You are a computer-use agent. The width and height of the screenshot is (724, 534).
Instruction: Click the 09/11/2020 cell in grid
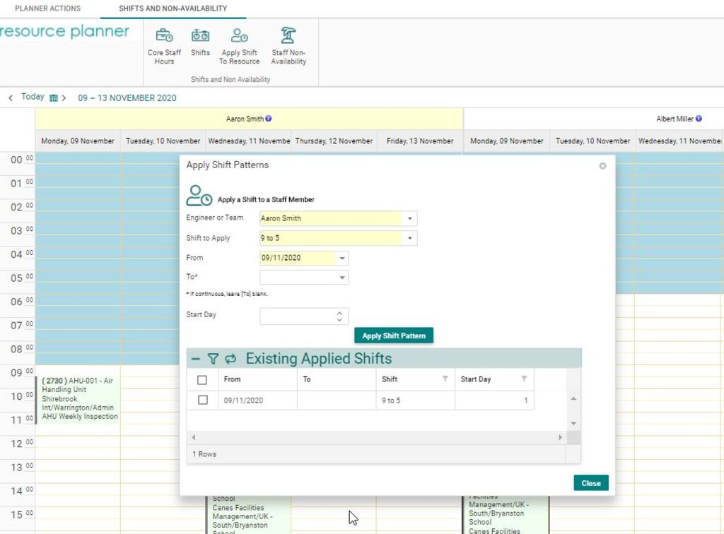pos(257,400)
